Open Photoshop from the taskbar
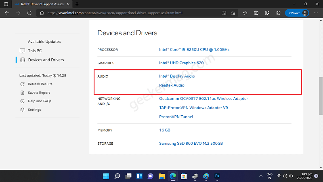 point(217,176)
